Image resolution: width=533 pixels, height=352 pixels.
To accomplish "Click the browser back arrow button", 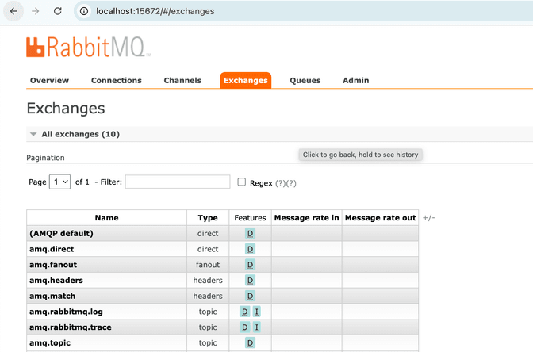I will coord(13,12).
